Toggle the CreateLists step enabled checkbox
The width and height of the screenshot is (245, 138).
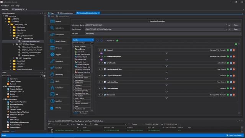pos(102,63)
